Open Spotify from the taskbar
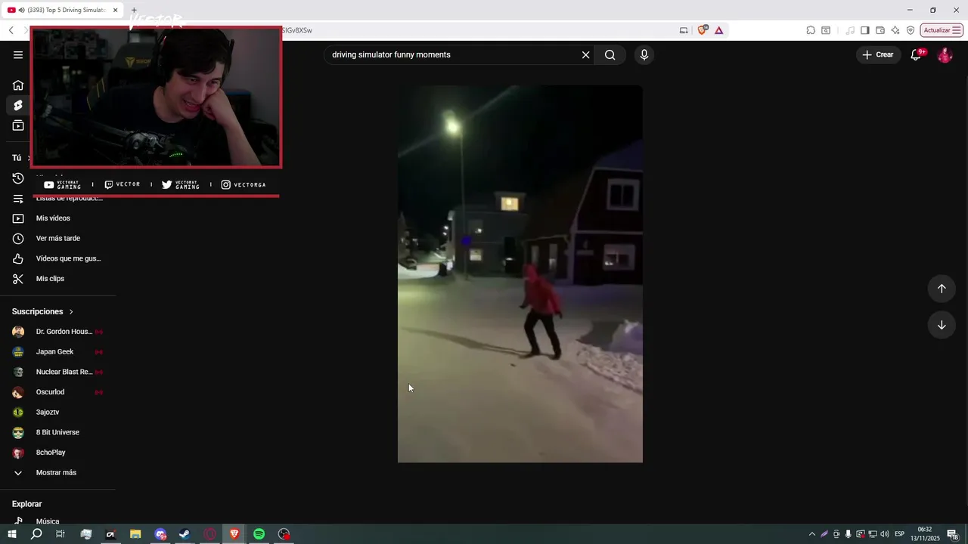 pos(259,534)
